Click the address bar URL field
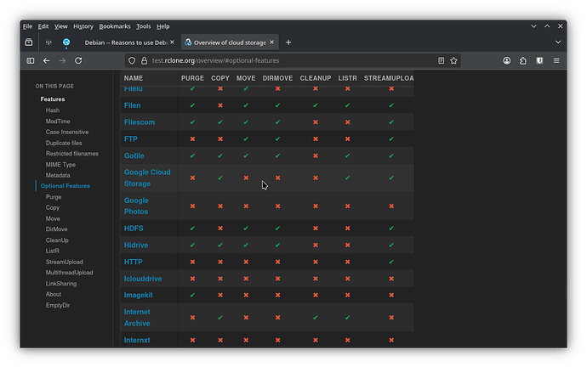 point(292,60)
